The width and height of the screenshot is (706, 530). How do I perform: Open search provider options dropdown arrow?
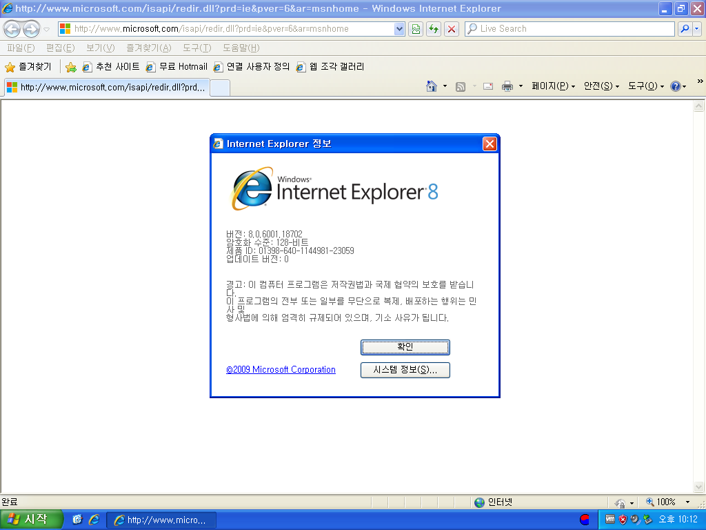697,29
